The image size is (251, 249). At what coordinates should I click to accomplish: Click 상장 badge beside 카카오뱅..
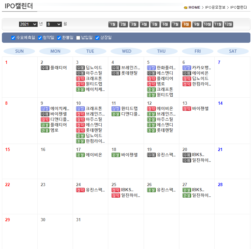pyautogui.click(x=187, y=68)
